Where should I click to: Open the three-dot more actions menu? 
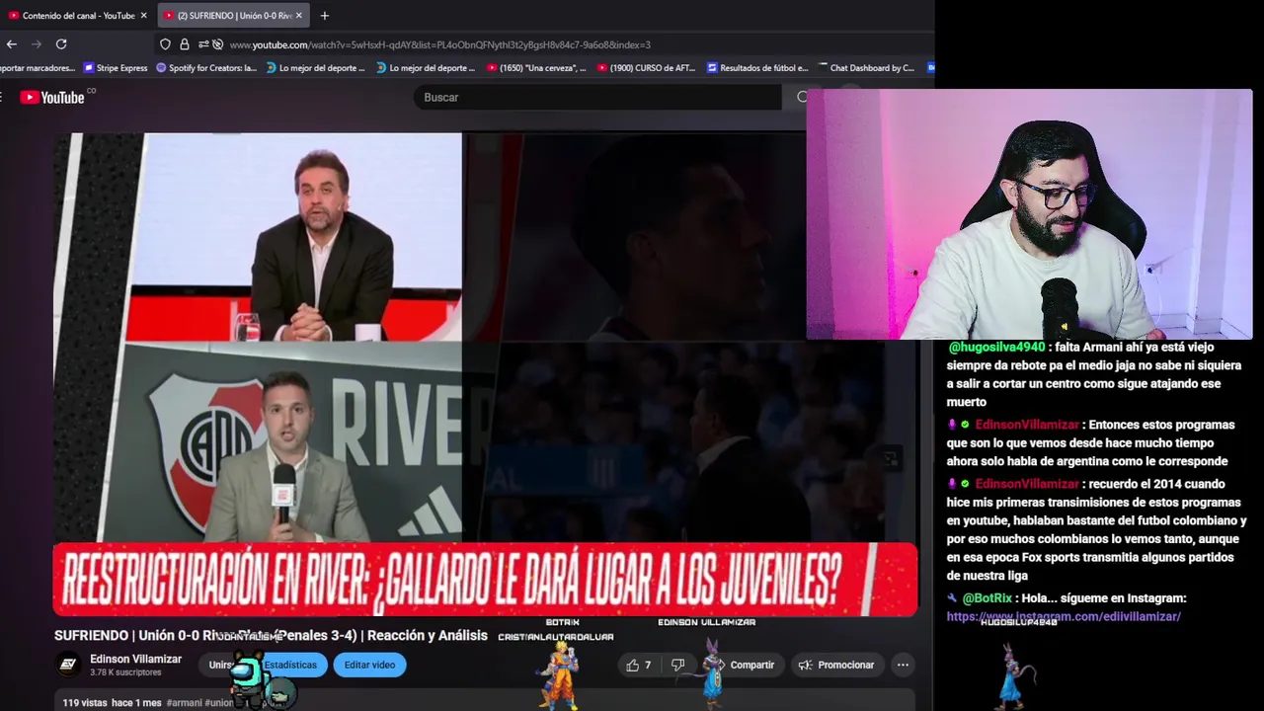point(903,665)
